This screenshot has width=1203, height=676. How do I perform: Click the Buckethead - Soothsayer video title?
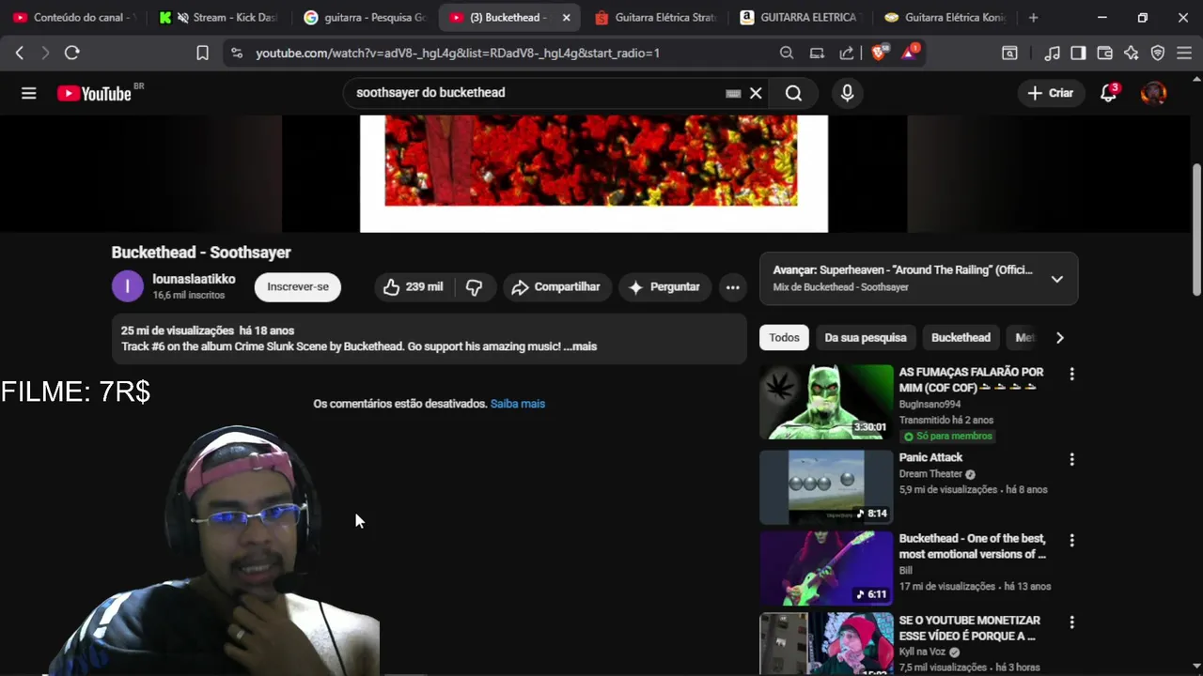(x=201, y=253)
